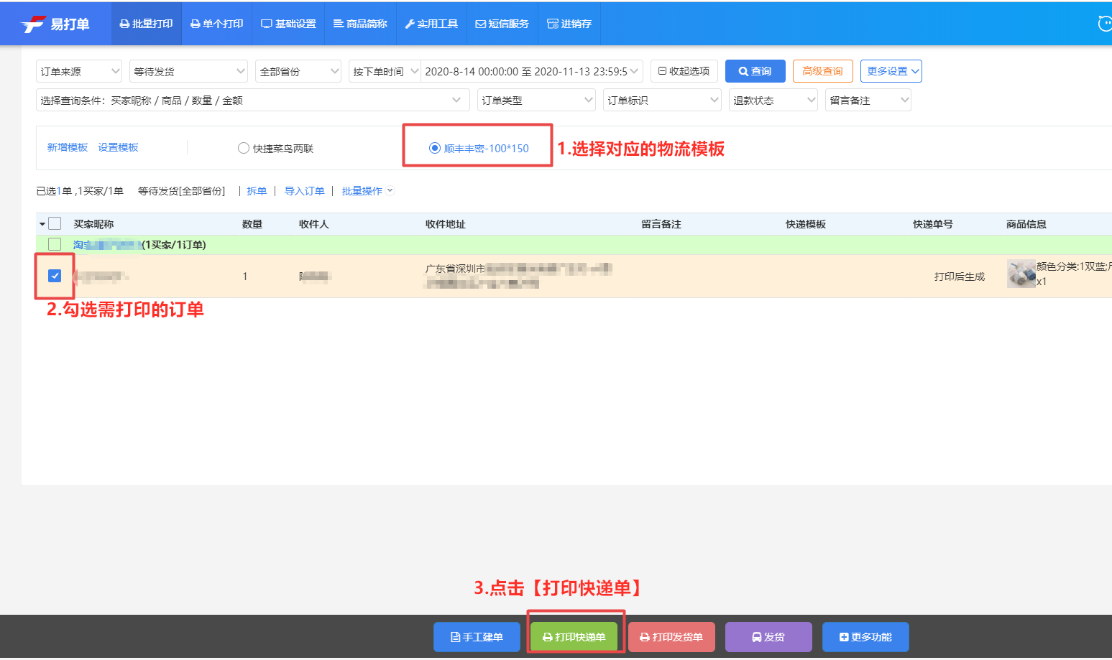Click 手工建单 document button

[477, 637]
